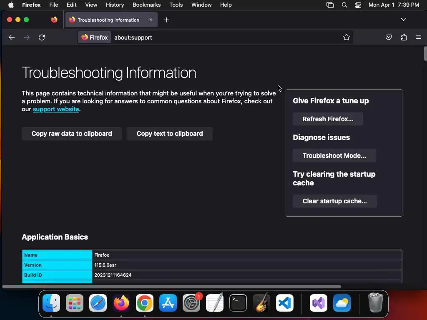Open Terminal from the Dock

coord(238,303)
